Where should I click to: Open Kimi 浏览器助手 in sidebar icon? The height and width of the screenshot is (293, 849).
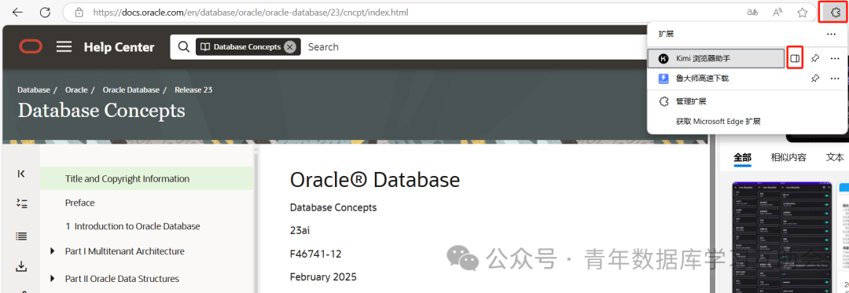(x=794, y=58)
